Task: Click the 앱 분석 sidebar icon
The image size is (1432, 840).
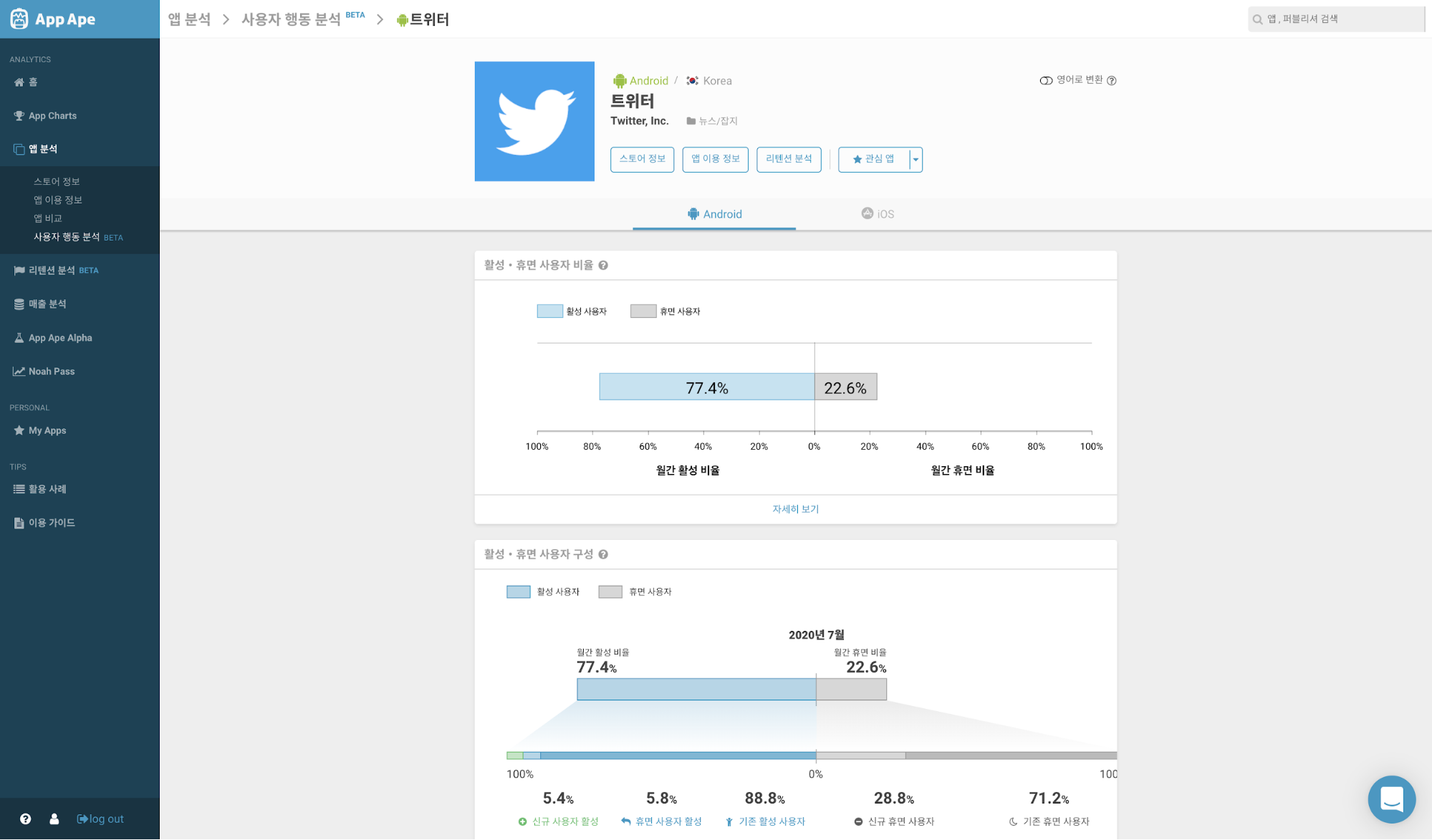Action: coord(19,149)
